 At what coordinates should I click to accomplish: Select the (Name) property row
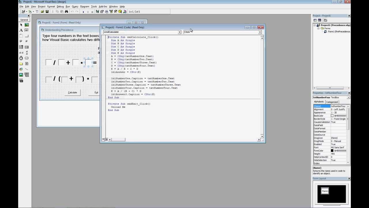pyautogui.click(x=330, y=106)
